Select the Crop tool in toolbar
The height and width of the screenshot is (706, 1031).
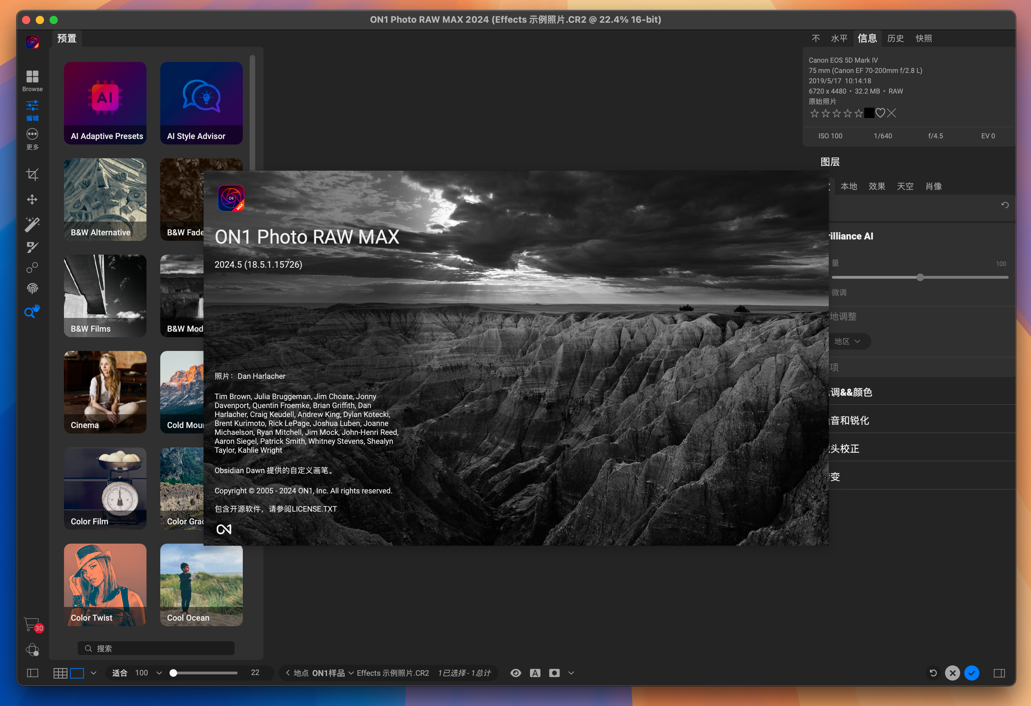(32, 174)
